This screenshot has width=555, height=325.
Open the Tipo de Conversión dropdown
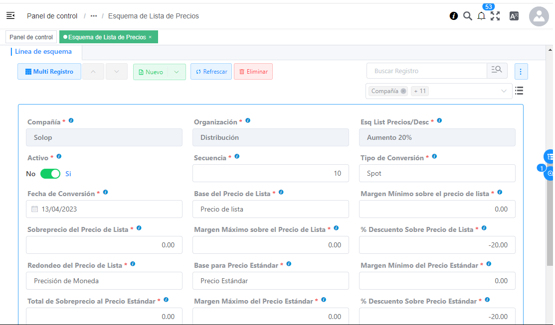(437, 173)
